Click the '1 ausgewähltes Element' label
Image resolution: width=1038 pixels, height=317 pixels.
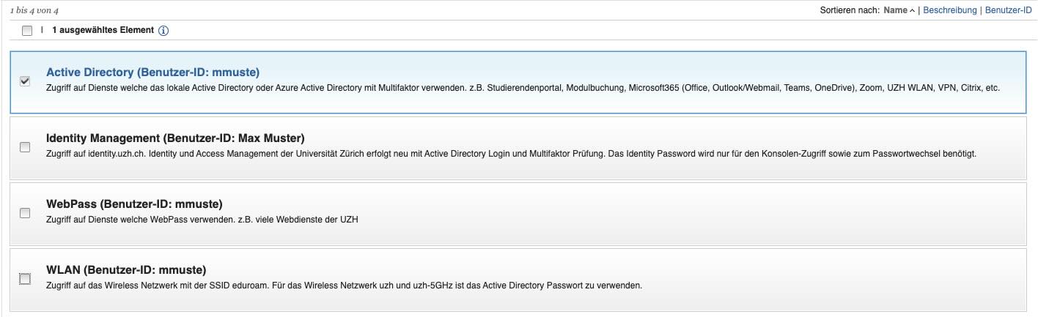click(x=103, y=31)
